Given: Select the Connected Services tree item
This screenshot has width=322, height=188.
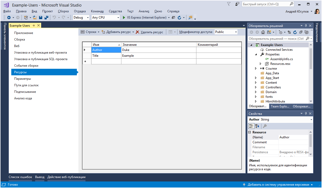Looking at the screenshot, I should click(x=279, y=50).
